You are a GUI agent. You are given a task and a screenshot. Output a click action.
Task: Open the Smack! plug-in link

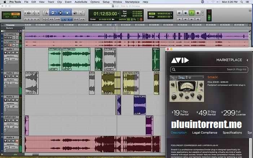(x=213, y=77)
